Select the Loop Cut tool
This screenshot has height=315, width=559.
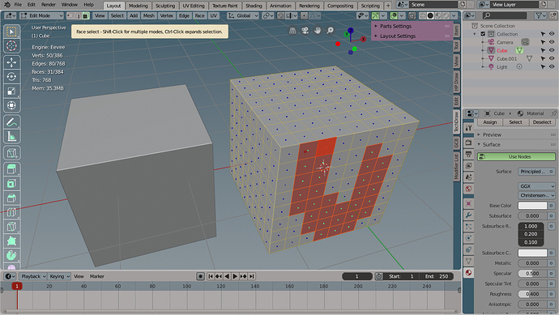coord(11,212)
